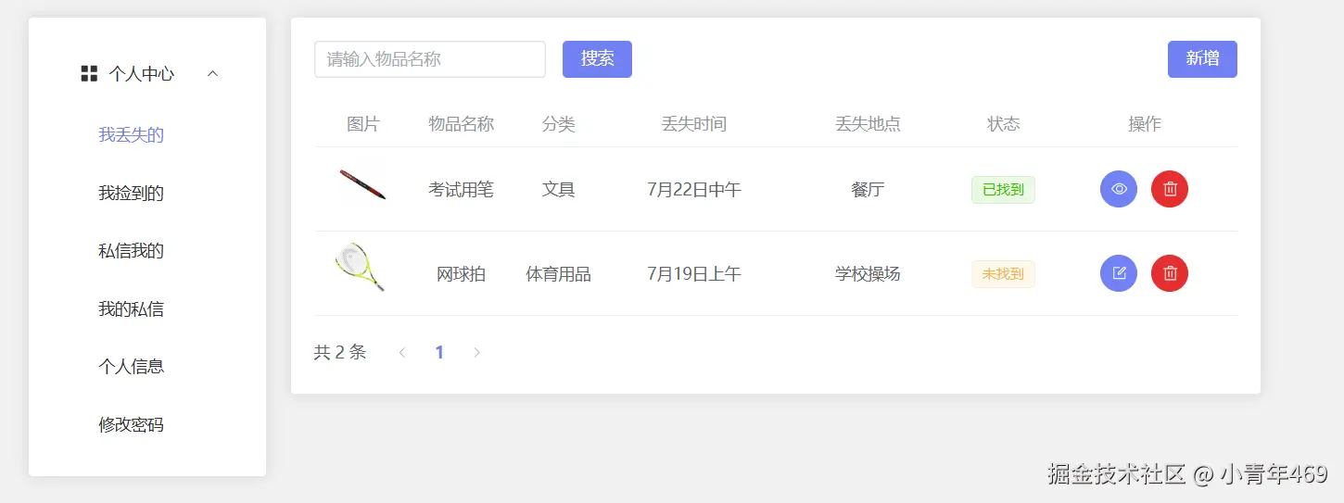This screenshot has width=1344, height=503.
Task: Click the 已找到 status tag
Action: pyautogui.click(x=1003, y=190)
